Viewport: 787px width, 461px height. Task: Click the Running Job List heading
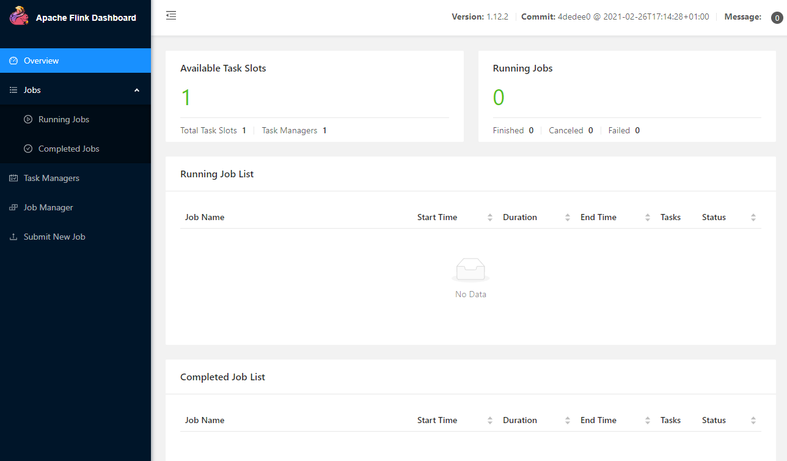coord(217,174)
